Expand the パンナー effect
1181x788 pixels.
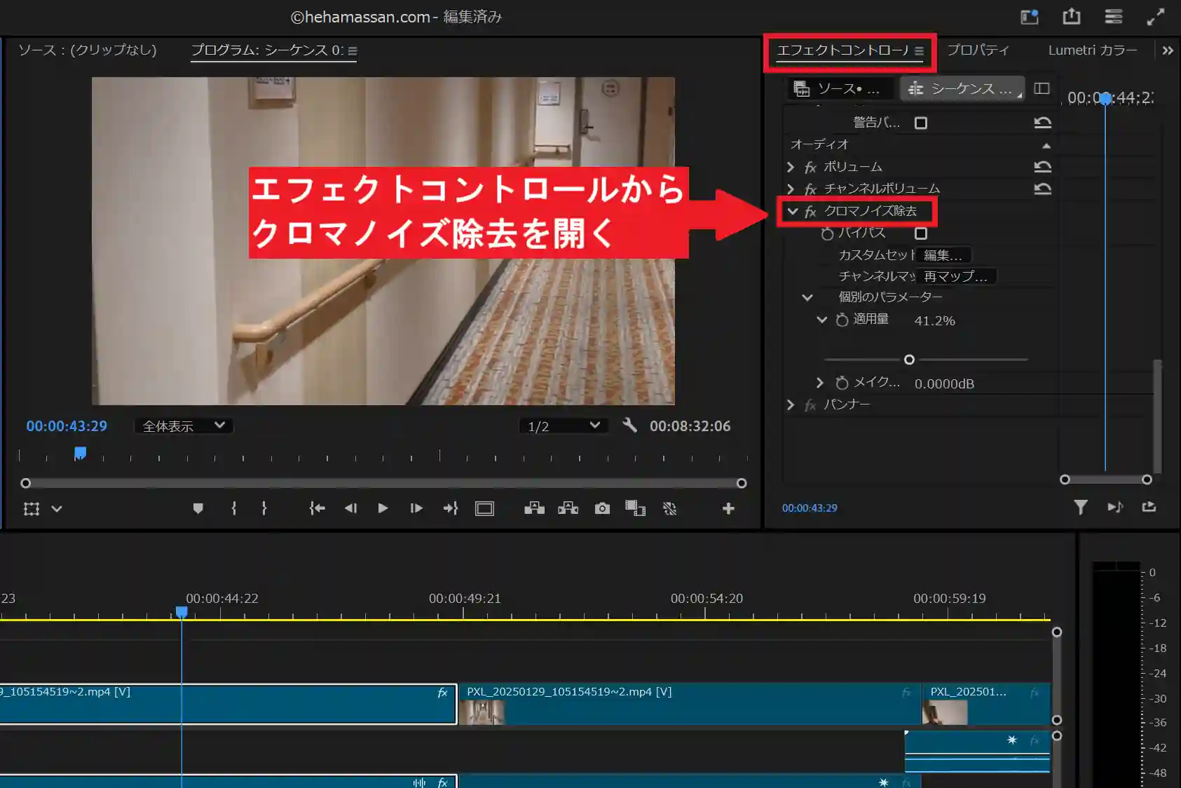[791, 405]
